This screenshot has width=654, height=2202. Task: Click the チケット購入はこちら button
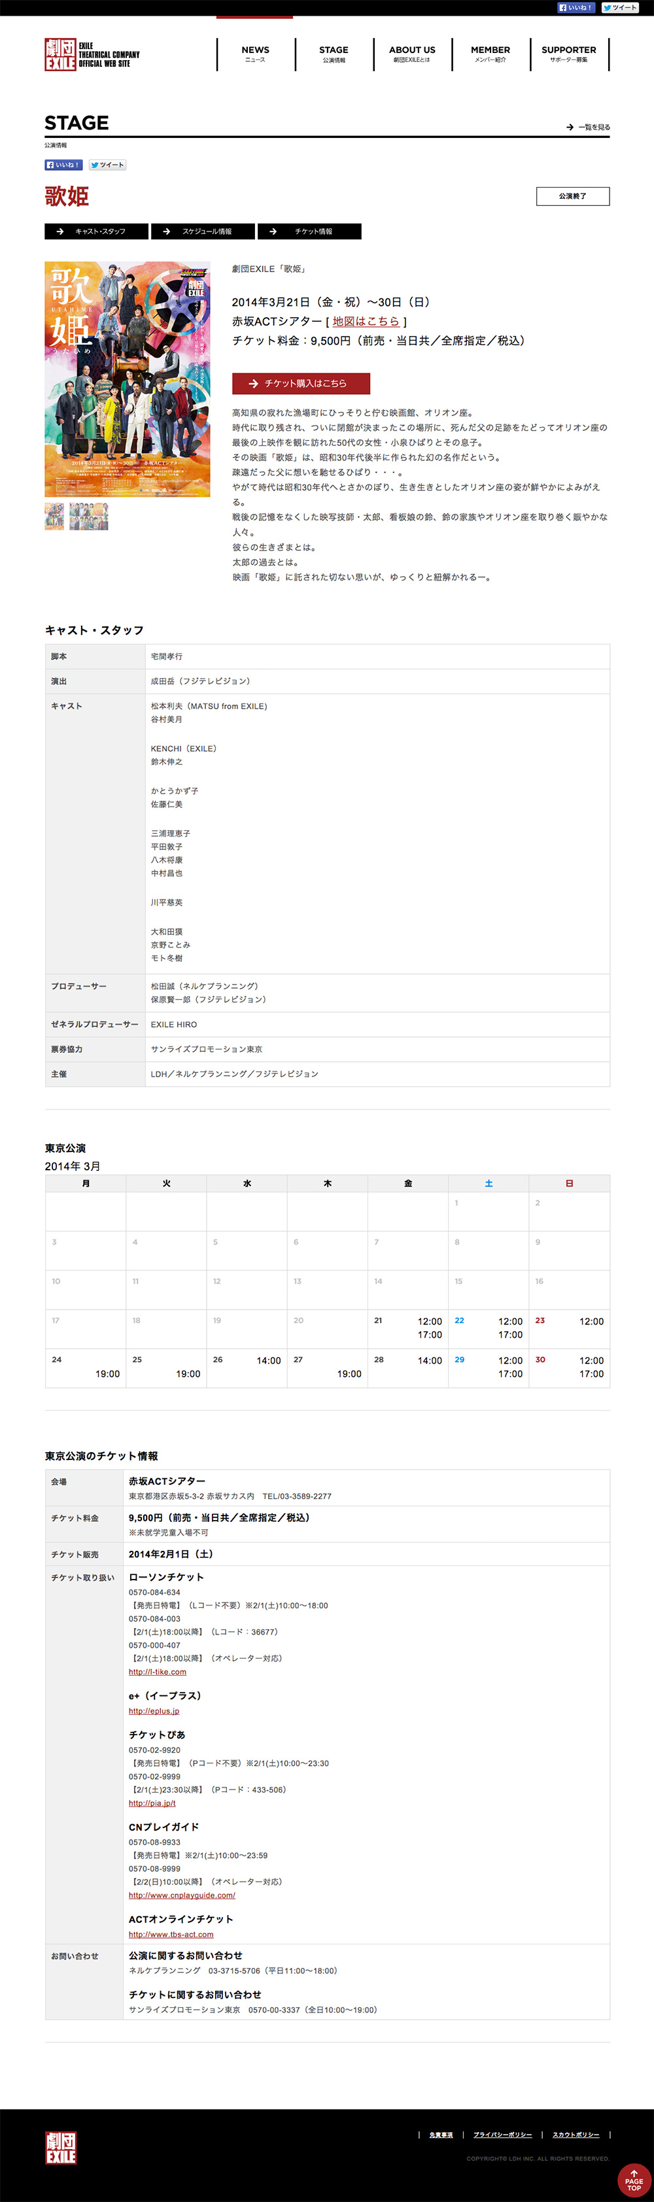coord(301,384)
